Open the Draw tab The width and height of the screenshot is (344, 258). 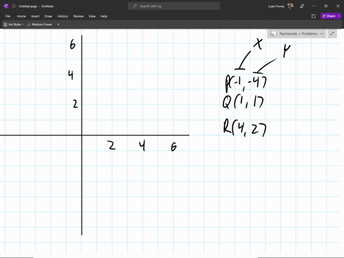(x=48, y=16)
